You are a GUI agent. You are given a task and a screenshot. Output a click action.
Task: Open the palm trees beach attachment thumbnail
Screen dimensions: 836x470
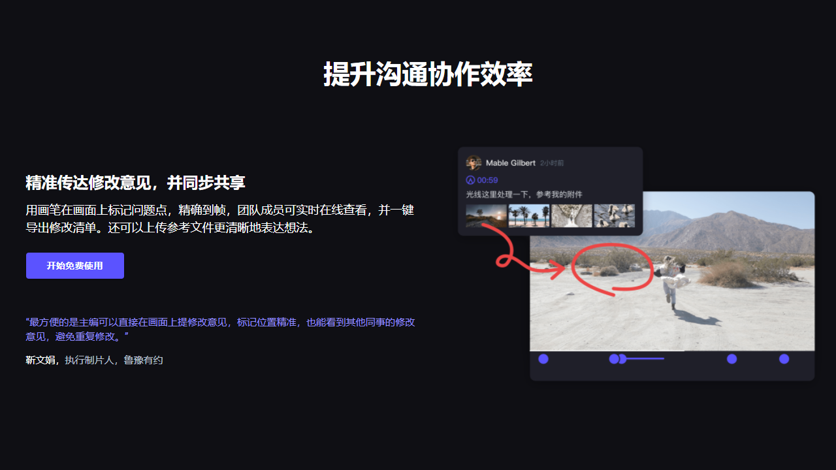click(529, 216)
